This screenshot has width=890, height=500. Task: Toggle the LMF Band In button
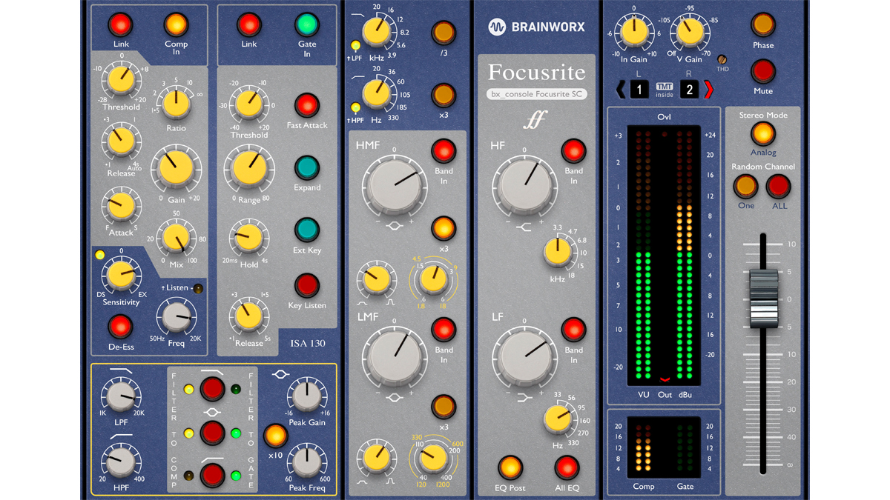(x=444, y=330)
